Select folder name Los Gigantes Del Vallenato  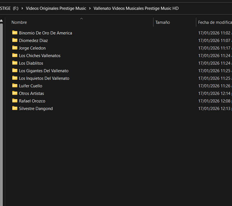(x=44, y=71)
